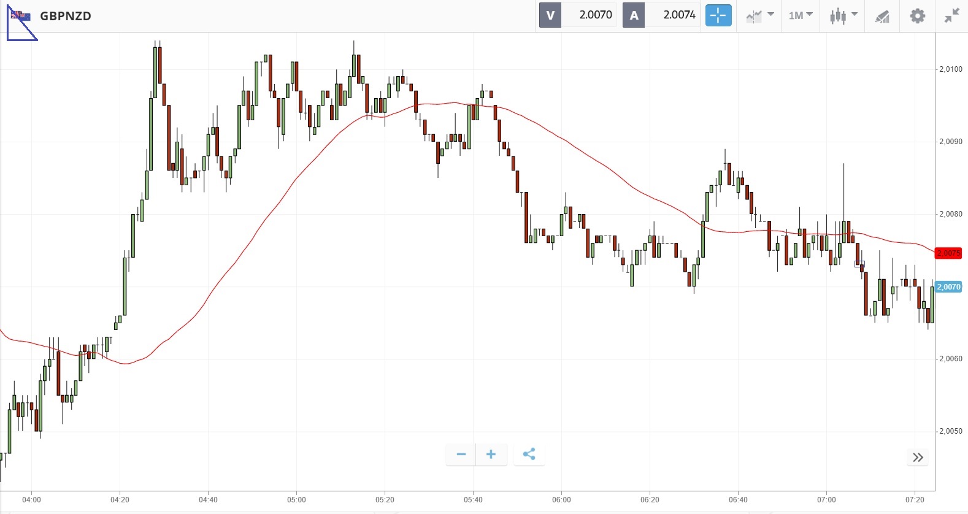Zoom in chart with plus button
Screen dimensions: 968x514
pyautogui.click(x=491, y=455)
